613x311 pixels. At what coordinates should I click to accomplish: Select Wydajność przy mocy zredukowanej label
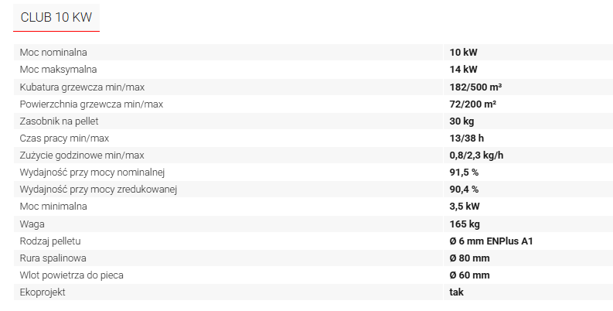pos(98,190)
